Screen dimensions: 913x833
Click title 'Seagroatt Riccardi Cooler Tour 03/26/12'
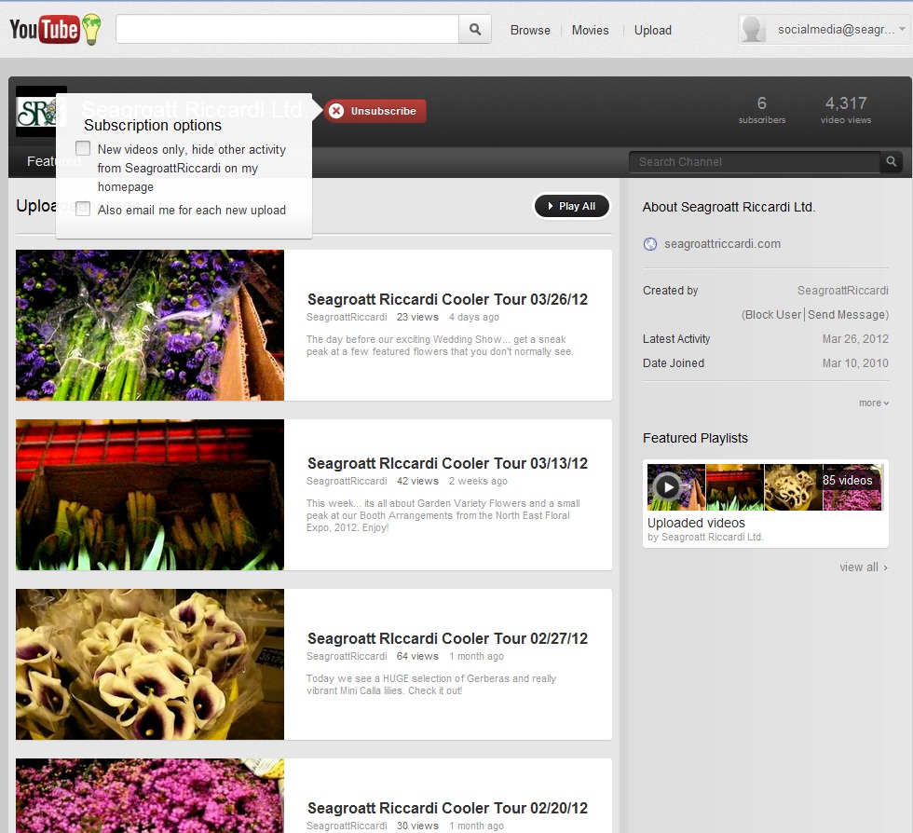[447, 299]
